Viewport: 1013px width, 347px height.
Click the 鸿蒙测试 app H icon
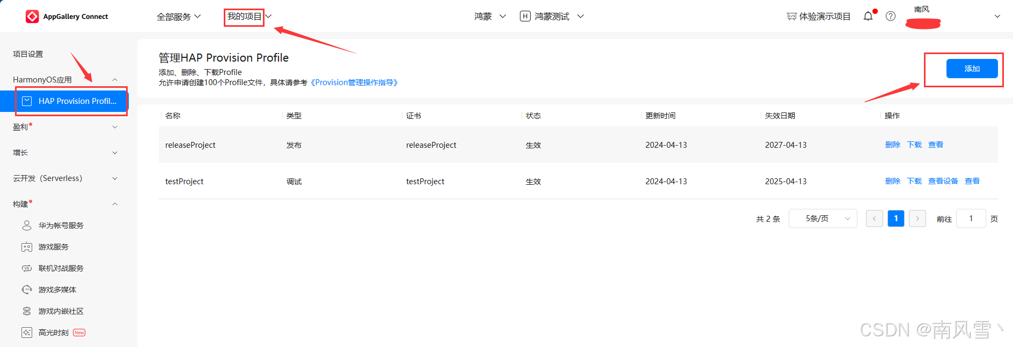pyautogui.click(x=525, y=17)
